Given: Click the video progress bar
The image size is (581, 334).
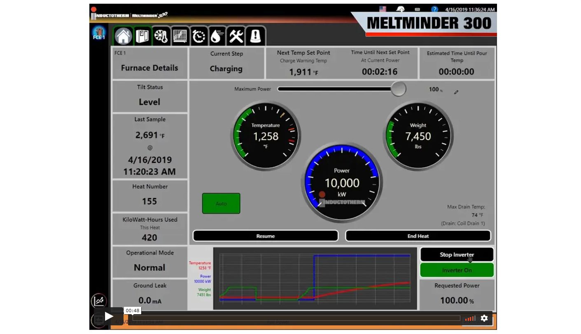Looking at the screenshot, I should 296,318.
